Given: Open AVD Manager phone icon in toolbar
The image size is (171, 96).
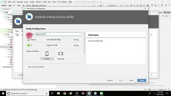Looking at the screenshot, I should (159, 5).
